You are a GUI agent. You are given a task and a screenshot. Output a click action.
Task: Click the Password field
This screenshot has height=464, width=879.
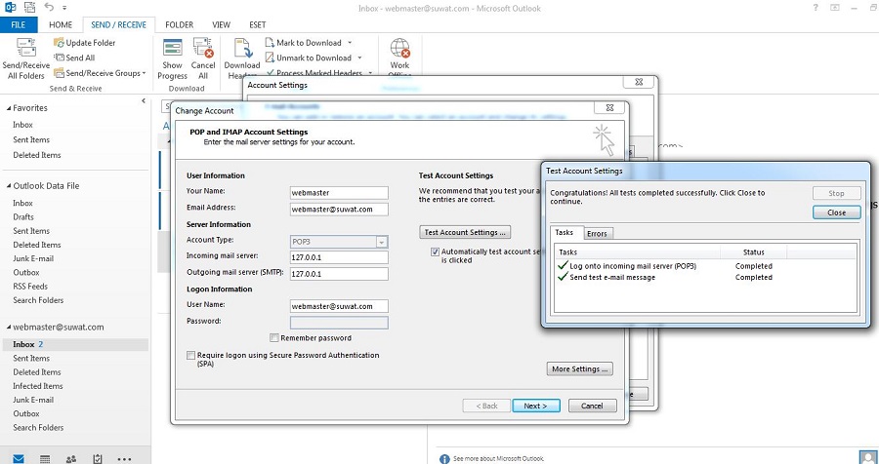pos(339,323)
